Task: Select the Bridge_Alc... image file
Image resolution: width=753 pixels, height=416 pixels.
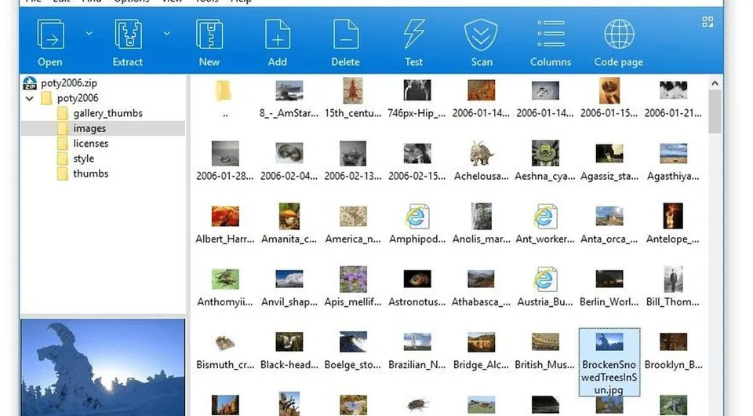Action: click(x=481, y=351)
